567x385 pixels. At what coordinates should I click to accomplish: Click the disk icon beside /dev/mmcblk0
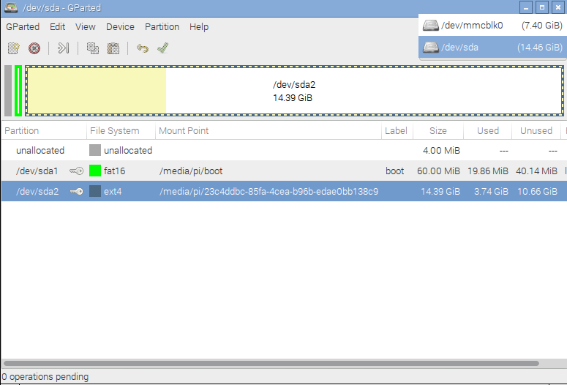[x=431, y=26]
